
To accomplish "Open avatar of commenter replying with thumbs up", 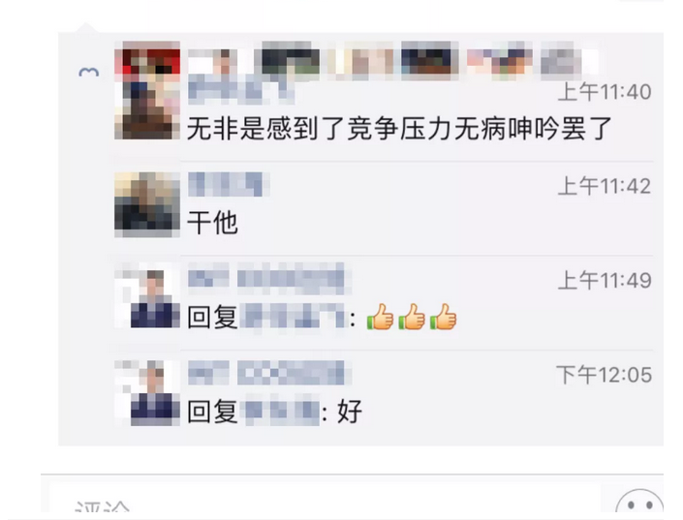I will pyautogui.click(x=147, y=298).
